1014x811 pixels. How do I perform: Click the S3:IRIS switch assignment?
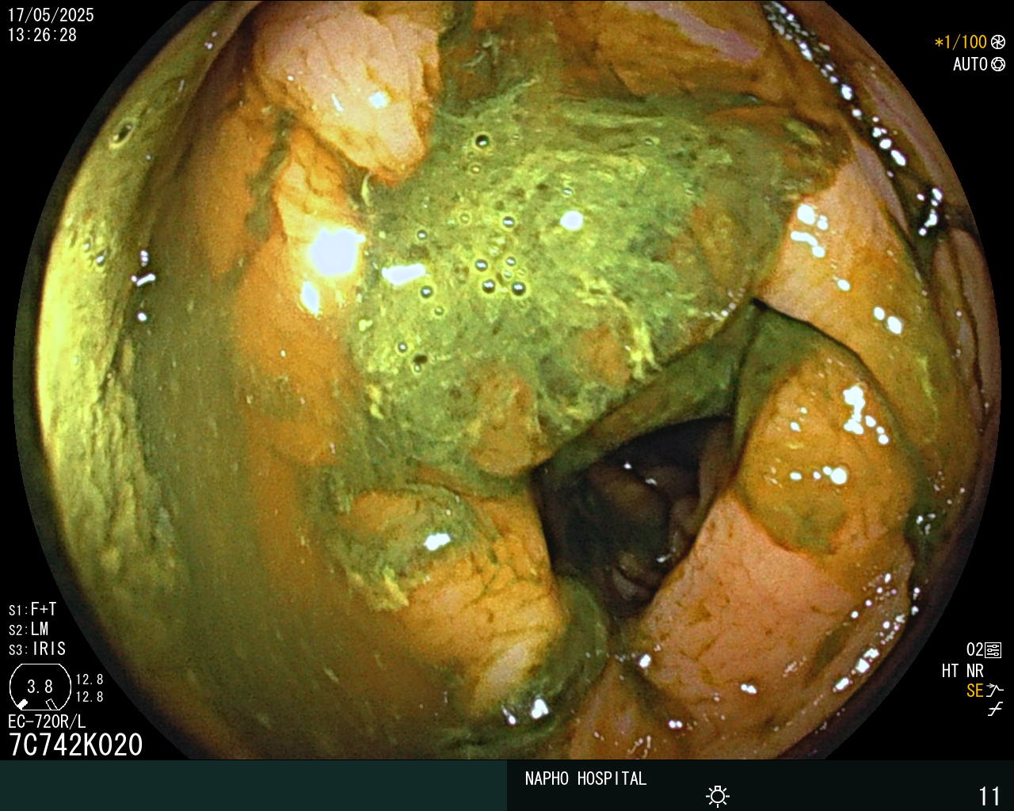click(x=37, y=649)
